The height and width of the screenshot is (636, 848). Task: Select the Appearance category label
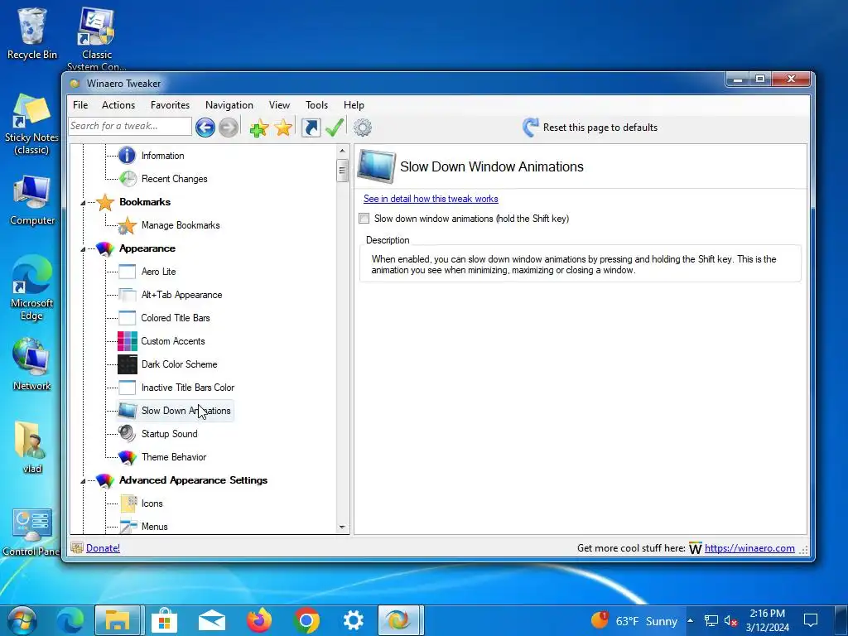147,248
